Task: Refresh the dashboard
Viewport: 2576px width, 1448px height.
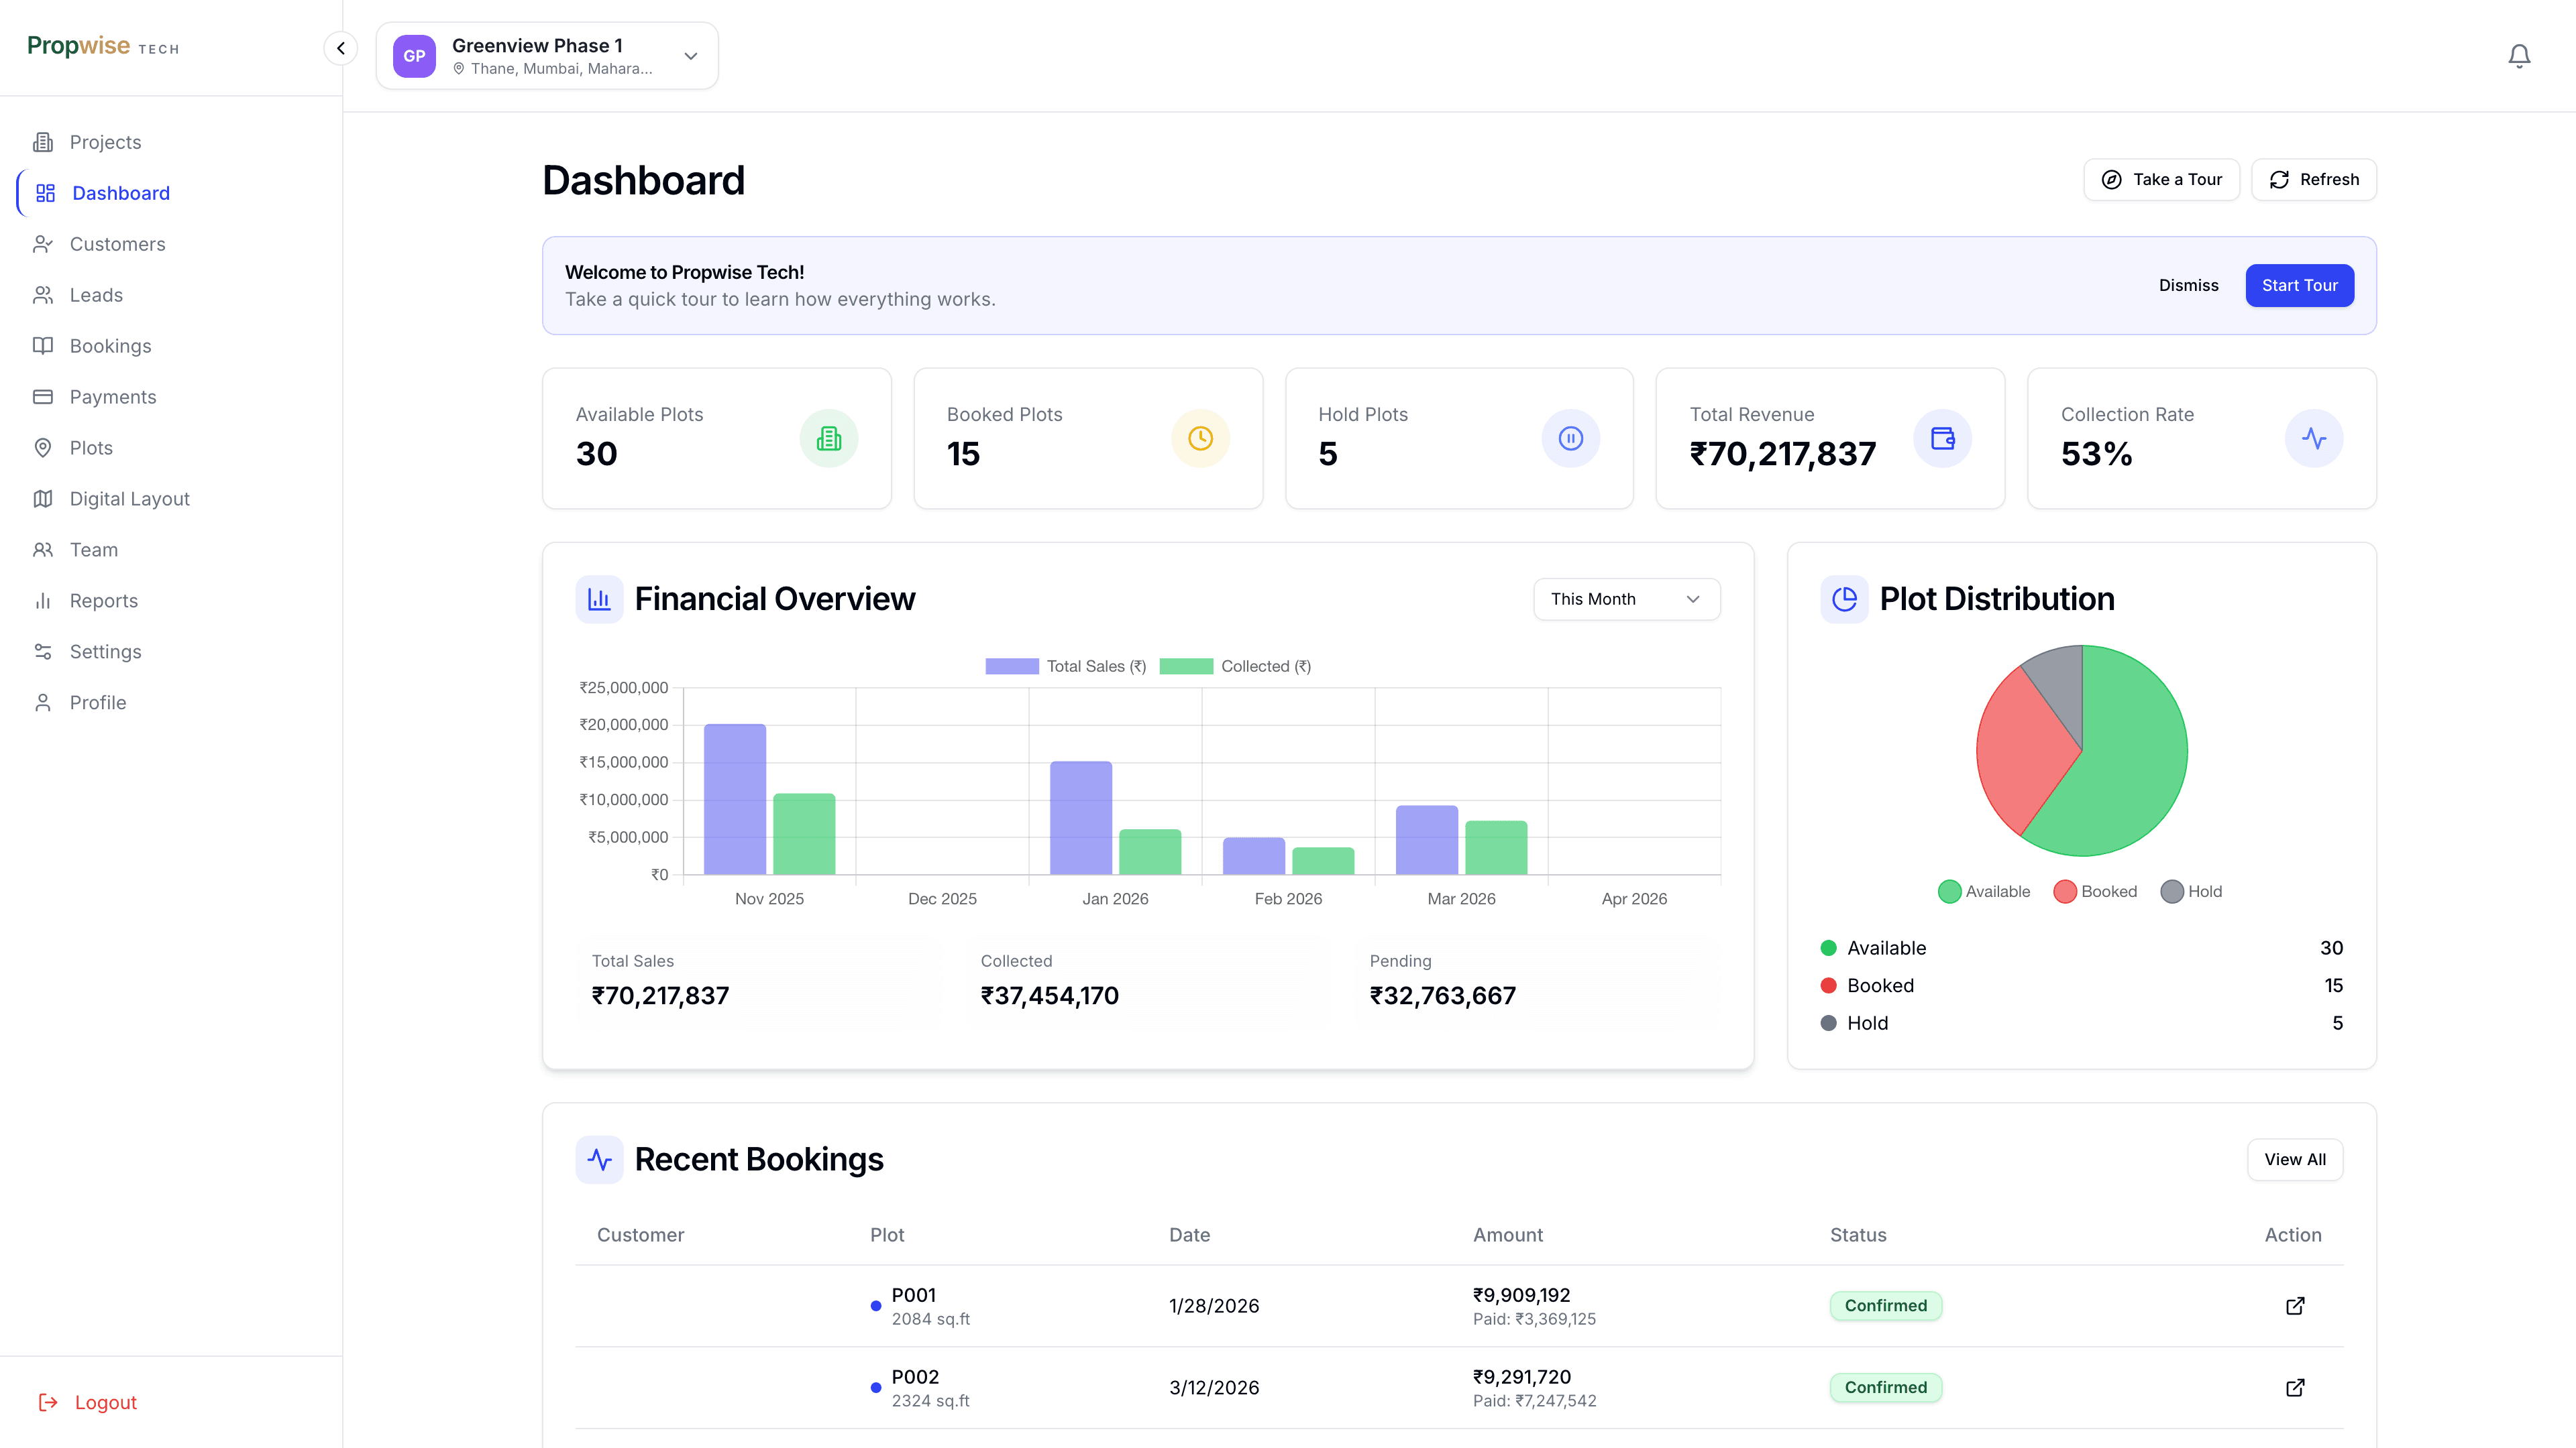Action: (x=2313, y=180)
